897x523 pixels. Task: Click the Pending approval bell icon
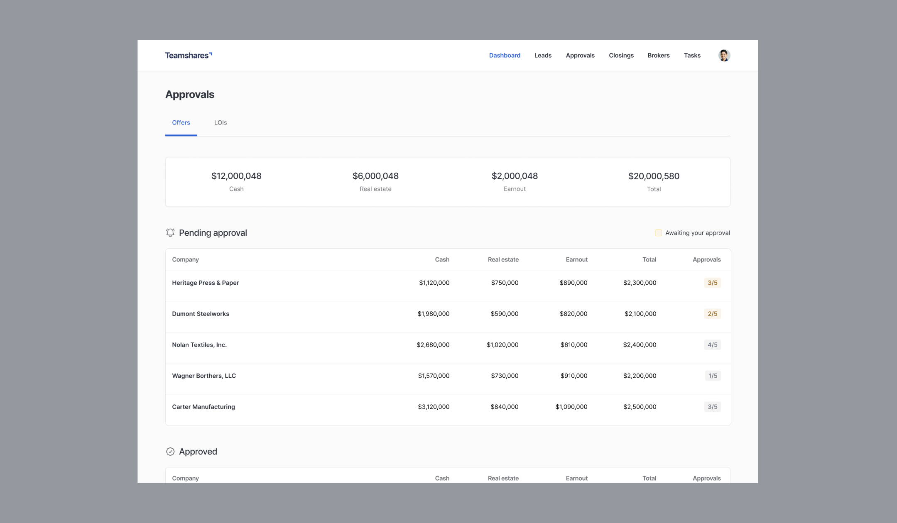tap(170, 233)
